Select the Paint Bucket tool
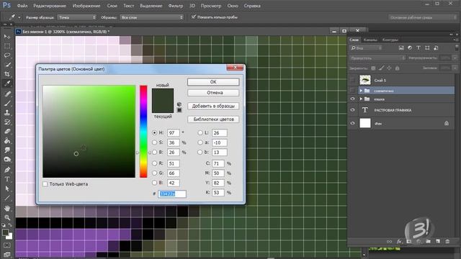Image resolution: width=461 pixels, height=259 pixels. point(7,141)
